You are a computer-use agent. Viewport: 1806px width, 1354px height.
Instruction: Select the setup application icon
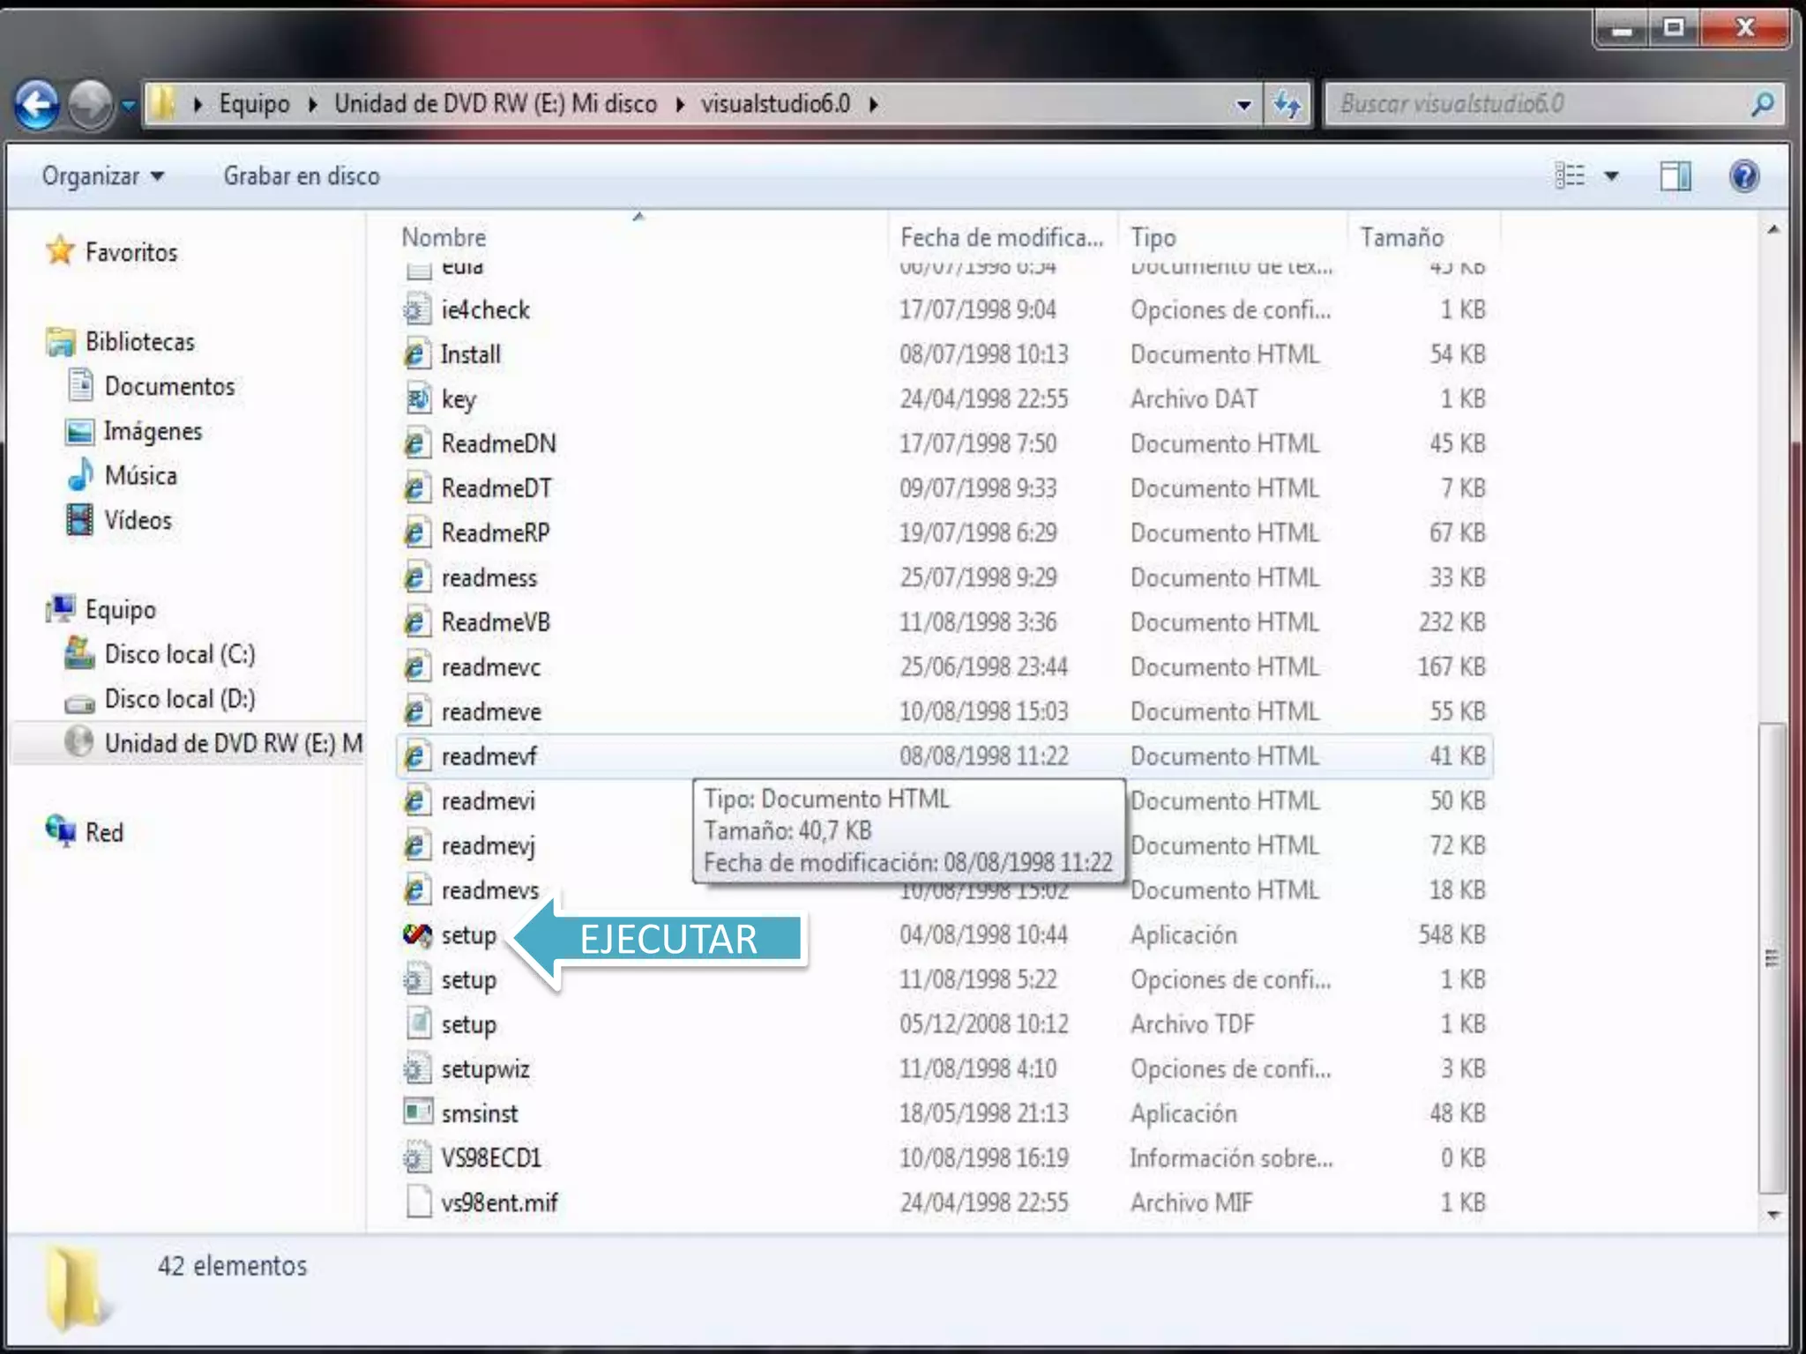click(417, 934)
